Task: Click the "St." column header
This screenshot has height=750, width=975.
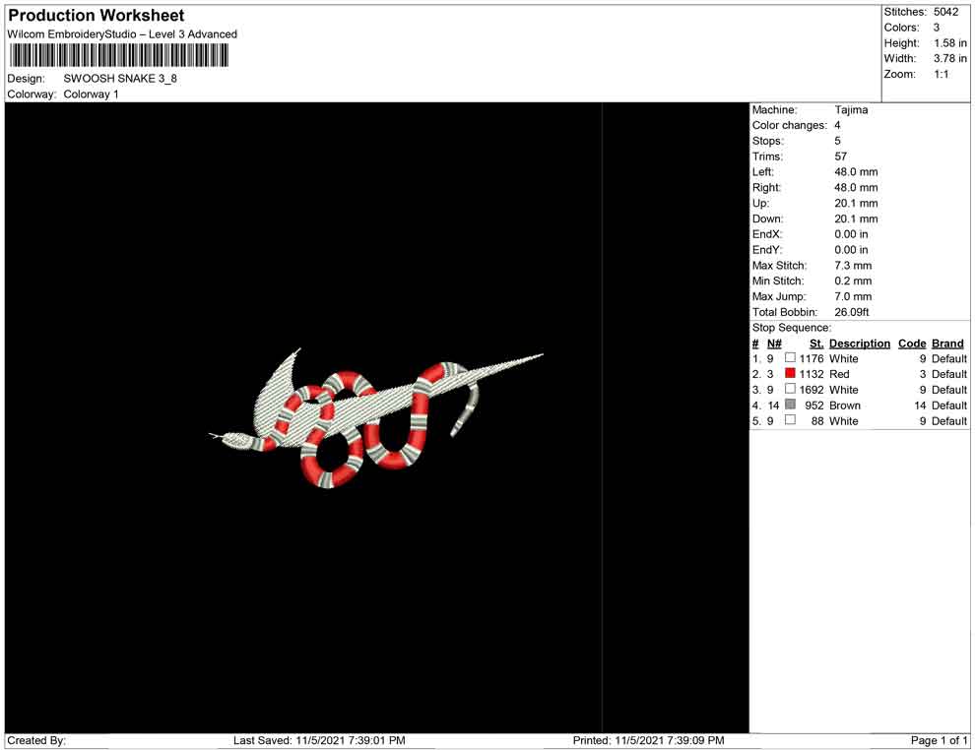Action: 816,344
